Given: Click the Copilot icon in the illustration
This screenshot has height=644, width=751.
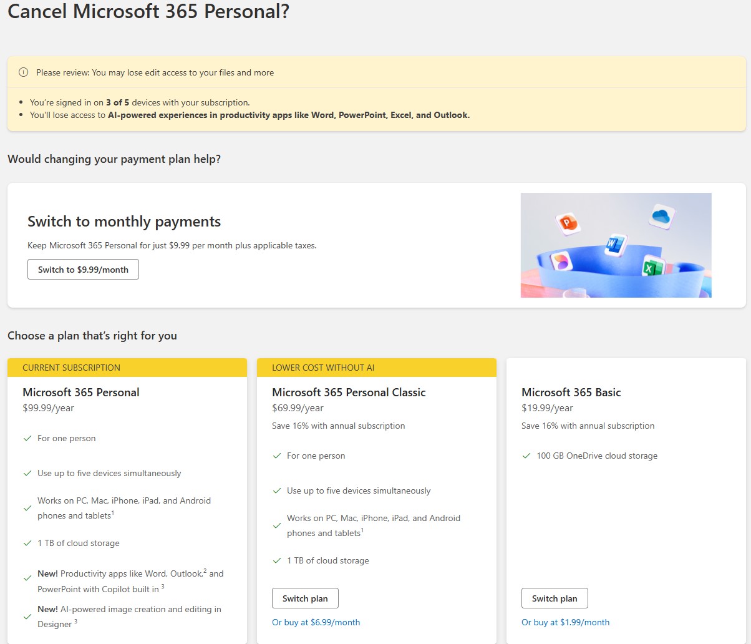Looking at the screenshot, I should coord(561,261).
